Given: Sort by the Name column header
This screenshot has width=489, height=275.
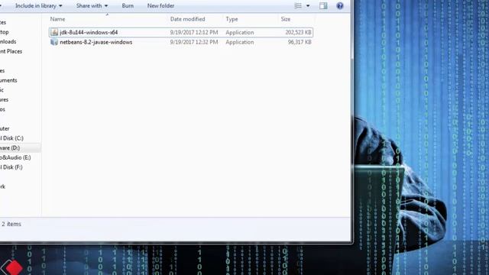Looking at the screenshot, I should point(58,19).
